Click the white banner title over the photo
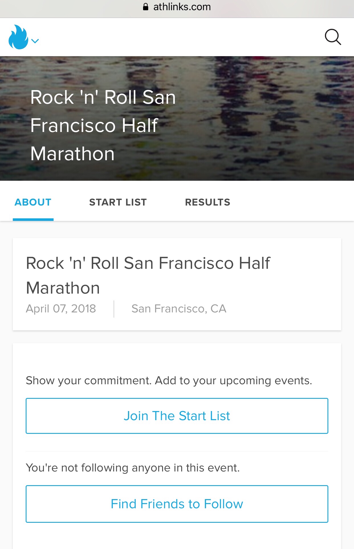Screen dimensions: 354x549 [103, 125]
